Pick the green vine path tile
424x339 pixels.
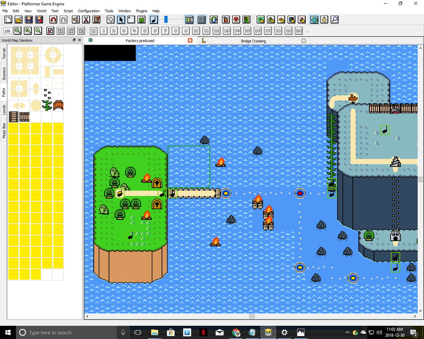[47, 106]
